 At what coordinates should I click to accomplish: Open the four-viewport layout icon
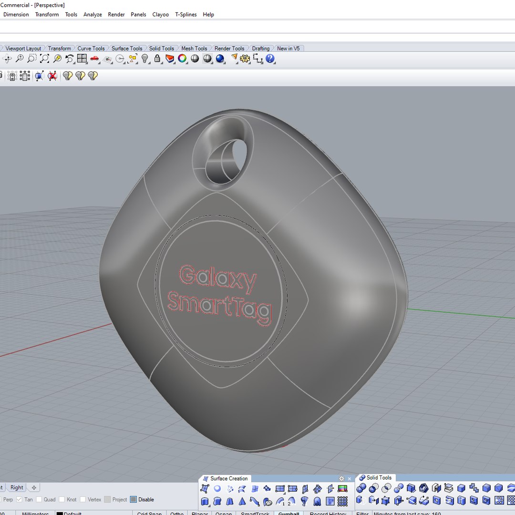[82, 59]
